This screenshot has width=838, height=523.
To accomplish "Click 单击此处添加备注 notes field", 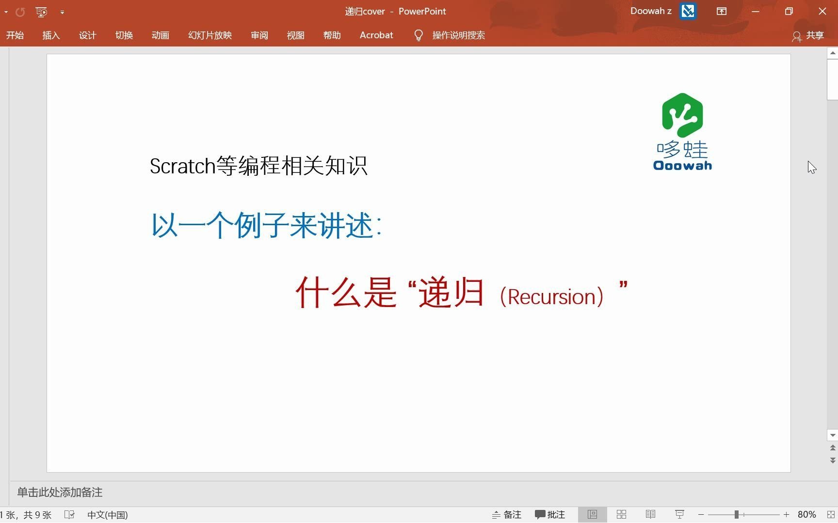I will (x=60, y=492).
